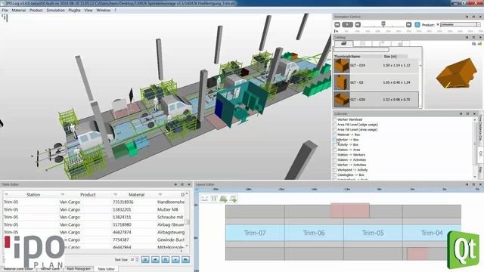Open the Material menu
This screenshot has height=272, width=484.
[18, 10]
